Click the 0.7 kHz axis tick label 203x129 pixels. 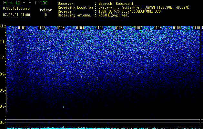click(3, 106)
